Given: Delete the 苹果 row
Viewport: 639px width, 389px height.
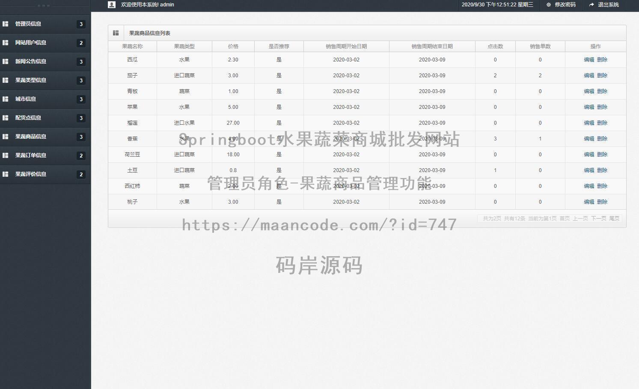Looking at the screenshot, I should coord(602,107).
